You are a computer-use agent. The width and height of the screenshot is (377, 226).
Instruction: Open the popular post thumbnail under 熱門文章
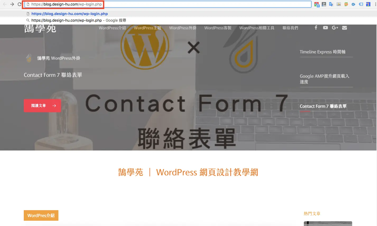click(x=328, y=224)
